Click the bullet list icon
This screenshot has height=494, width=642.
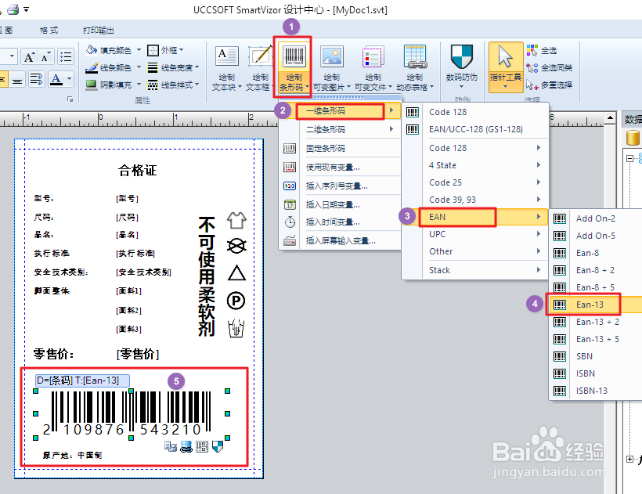click(66, 56)
